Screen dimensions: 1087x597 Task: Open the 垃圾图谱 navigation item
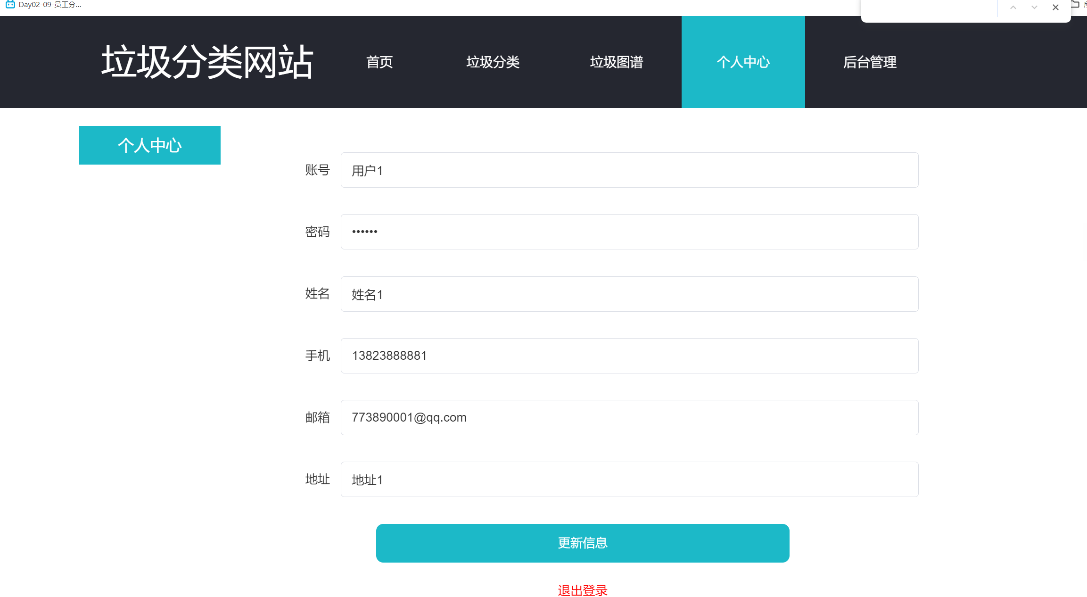click(617, 62)
